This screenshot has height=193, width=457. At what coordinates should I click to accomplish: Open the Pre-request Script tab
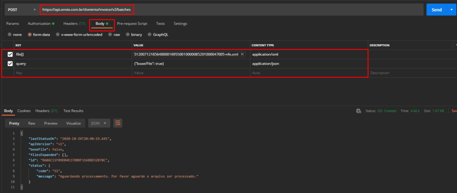click(132, 24)
